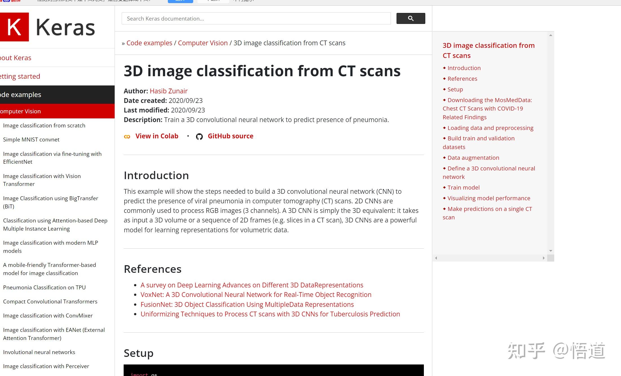This screenshot has width=621, height=376.
Task: Click the search magnifier button
Action: click(411, 19)
